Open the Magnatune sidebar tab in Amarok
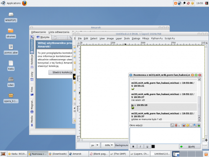The height and width of the screenshot is (157, 209). (x=32, y=106)
